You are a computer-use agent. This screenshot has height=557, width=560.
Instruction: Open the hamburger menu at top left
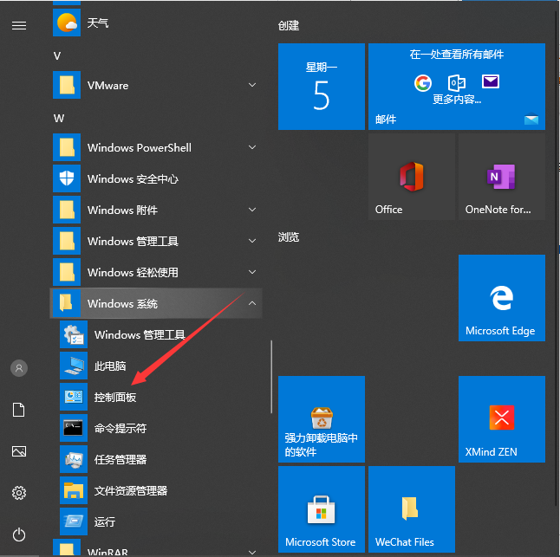[19, 25]
